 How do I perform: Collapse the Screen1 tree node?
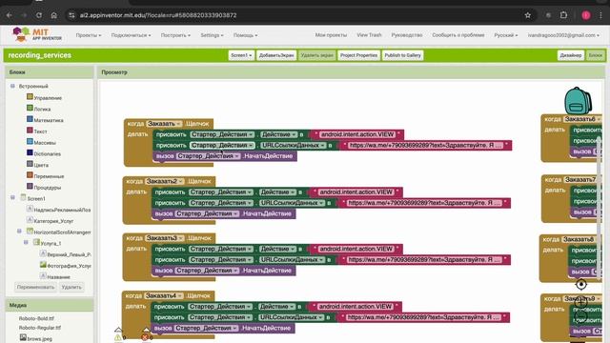(x=12, y=197)
